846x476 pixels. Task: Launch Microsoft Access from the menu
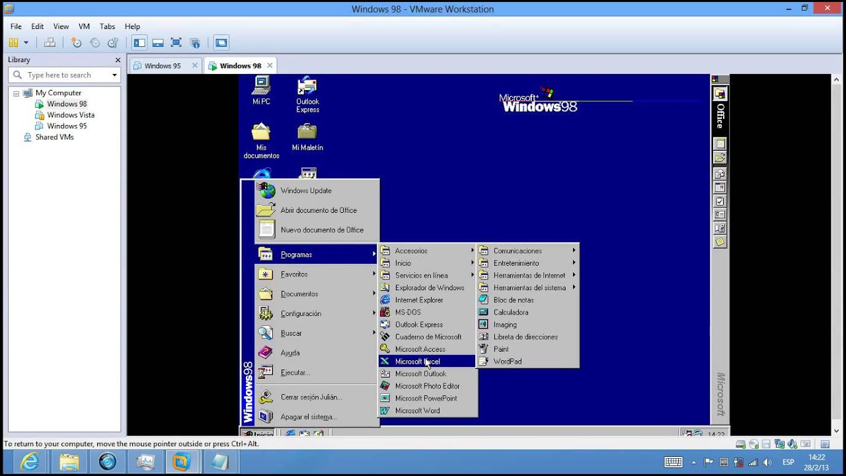click(x=428, y=349)
